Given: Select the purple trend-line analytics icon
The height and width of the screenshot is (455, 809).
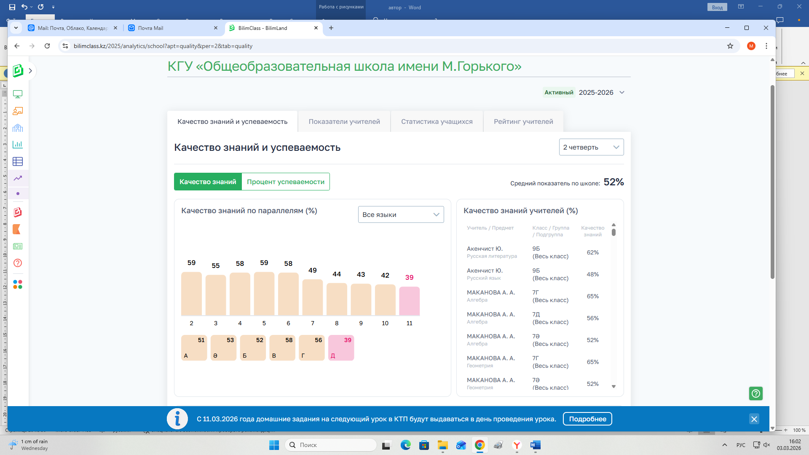Looking at the screenshot, I should 18,178.
